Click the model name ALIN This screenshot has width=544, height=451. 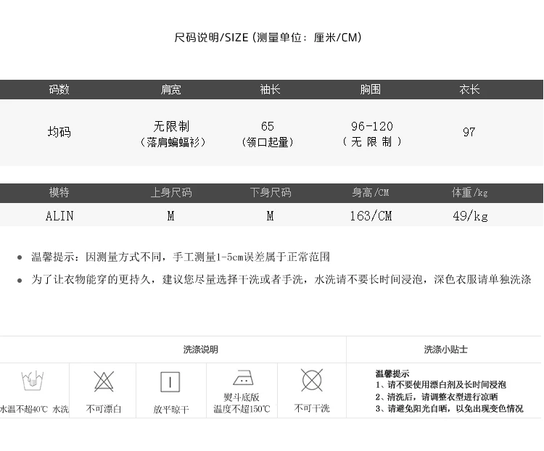coord(59,216)
